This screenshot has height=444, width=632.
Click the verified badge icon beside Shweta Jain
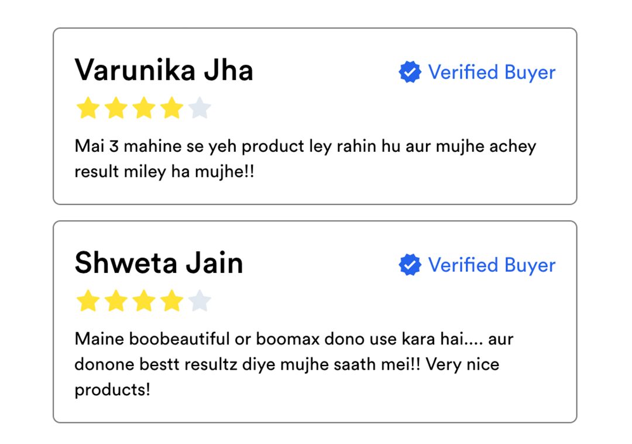[410, 265]
